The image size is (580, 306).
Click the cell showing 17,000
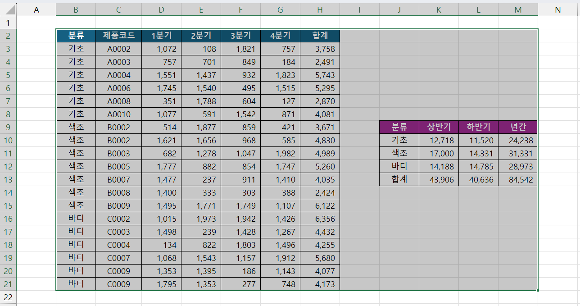coord(439,153)
